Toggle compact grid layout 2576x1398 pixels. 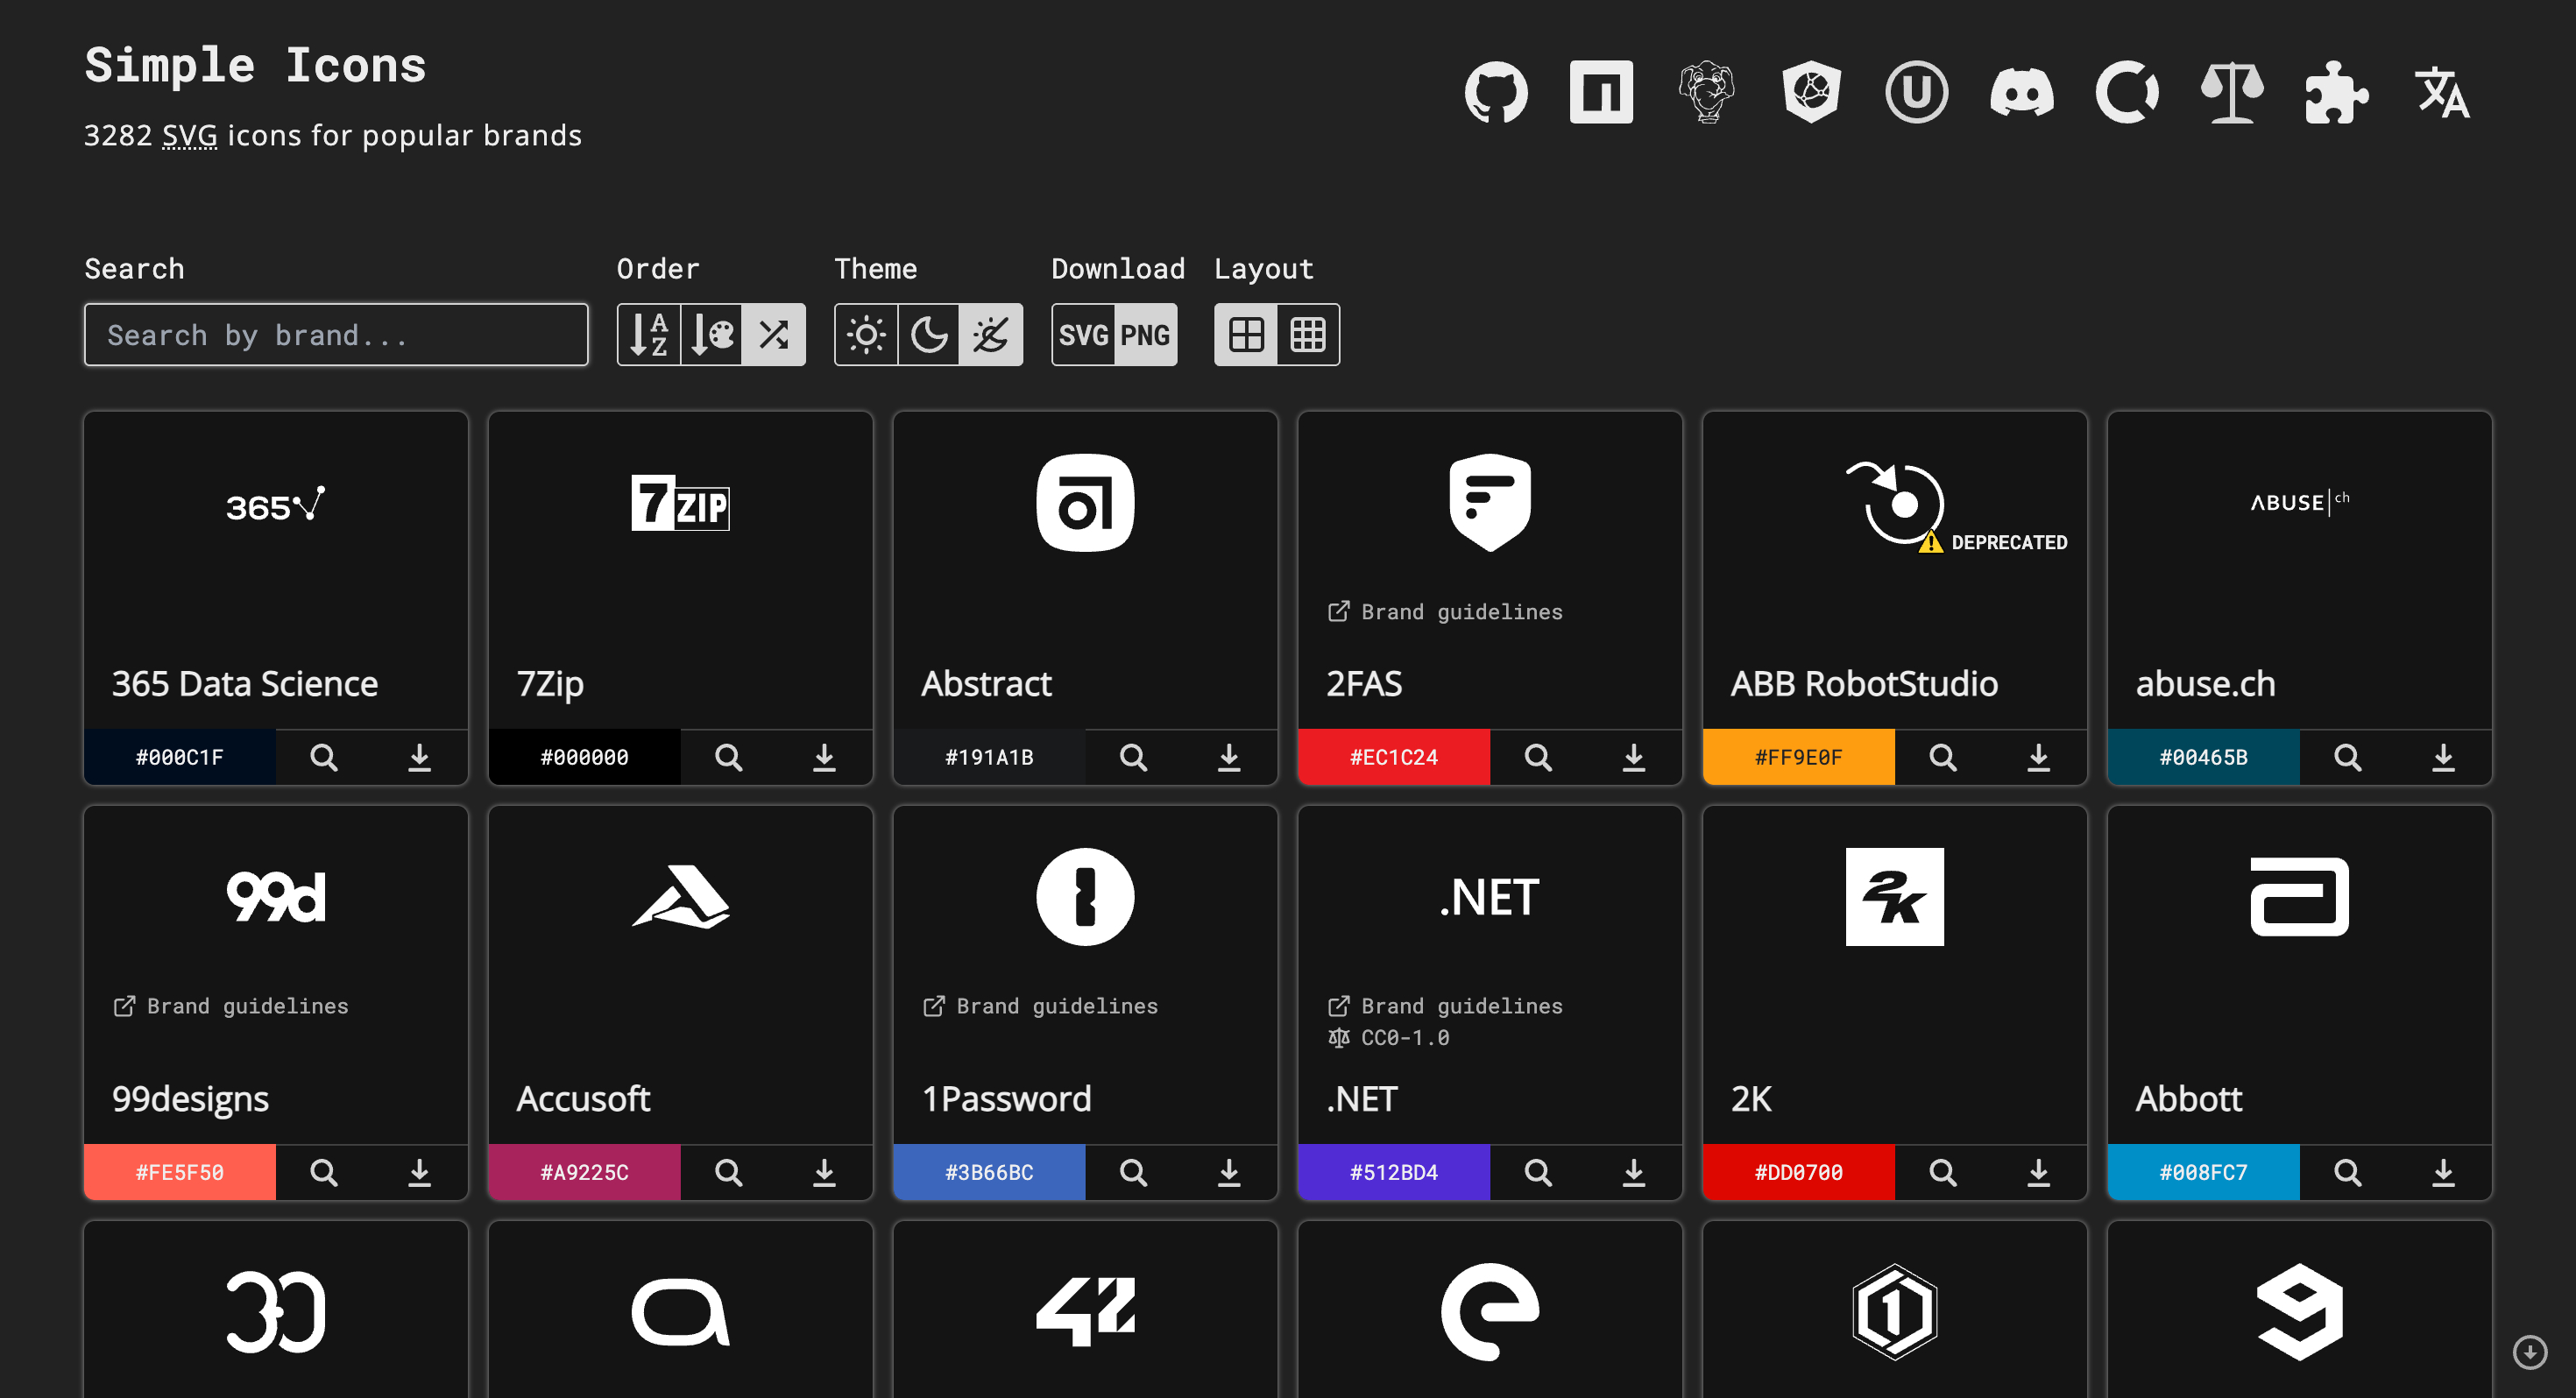[x=1308, y=334]
